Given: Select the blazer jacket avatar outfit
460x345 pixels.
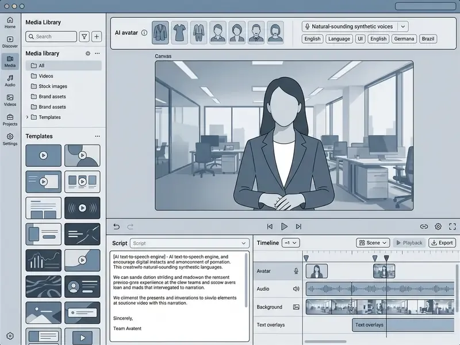Looking at the screenshot, I should [160, 33].
